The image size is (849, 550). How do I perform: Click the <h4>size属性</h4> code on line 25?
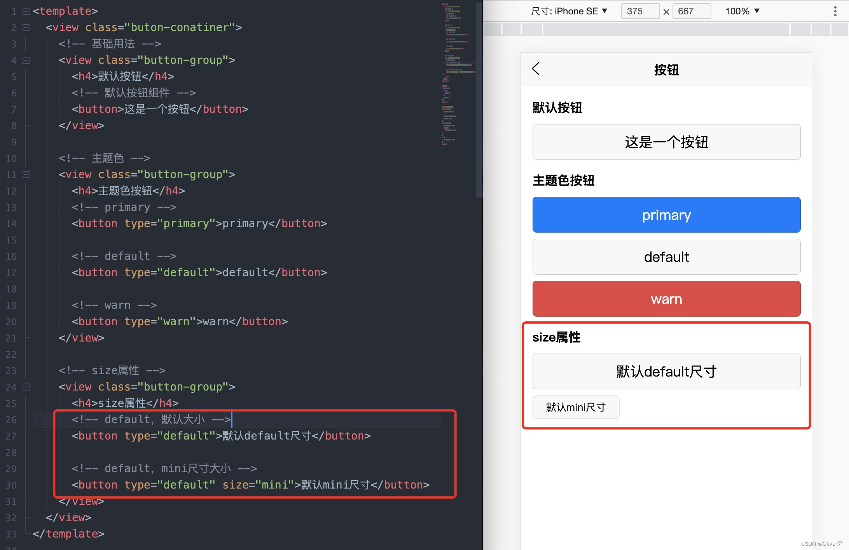click(125, 403)
